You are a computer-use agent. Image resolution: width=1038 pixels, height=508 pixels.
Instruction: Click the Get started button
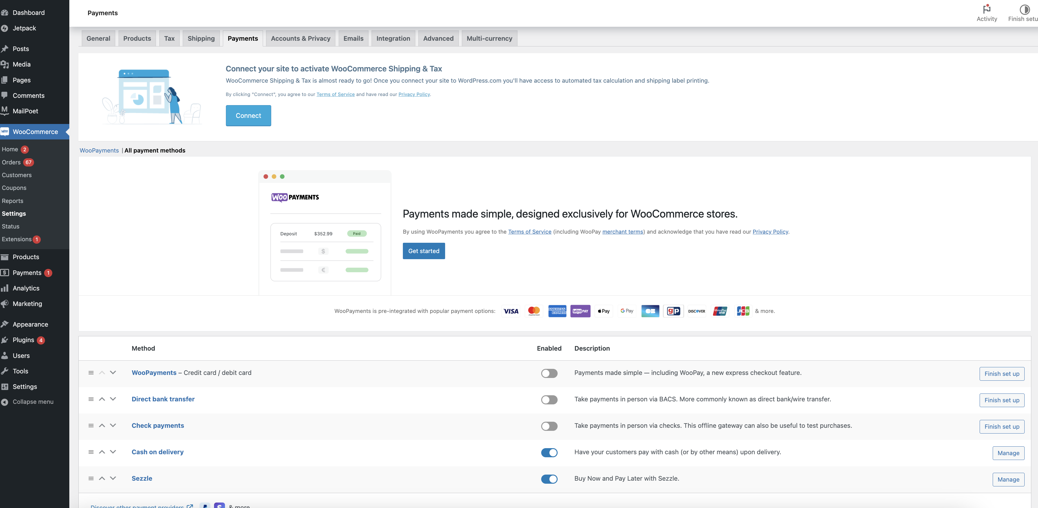[x=424, y=251]
